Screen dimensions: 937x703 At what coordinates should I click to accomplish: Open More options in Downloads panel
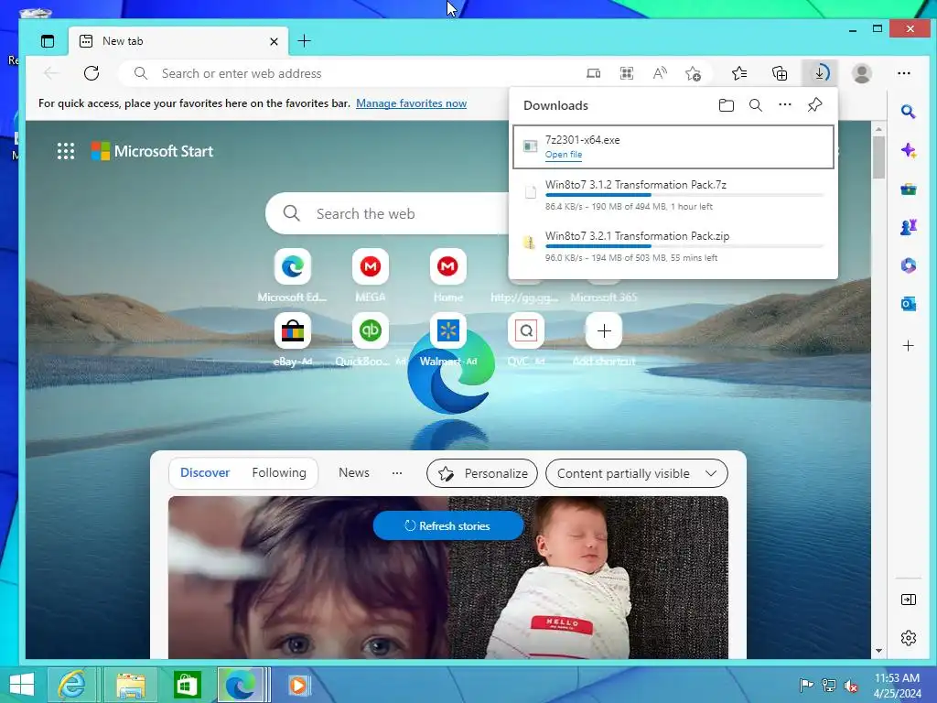[x=784, y=104]
